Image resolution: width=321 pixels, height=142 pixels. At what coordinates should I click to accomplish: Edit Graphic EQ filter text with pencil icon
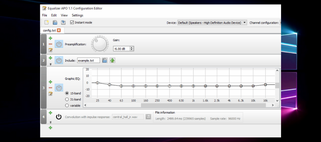(50, 94)
